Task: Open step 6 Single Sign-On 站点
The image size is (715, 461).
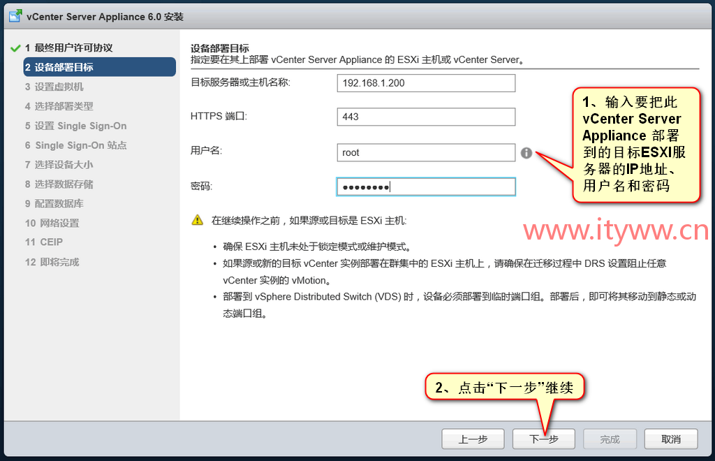Action: click(75, 145)
